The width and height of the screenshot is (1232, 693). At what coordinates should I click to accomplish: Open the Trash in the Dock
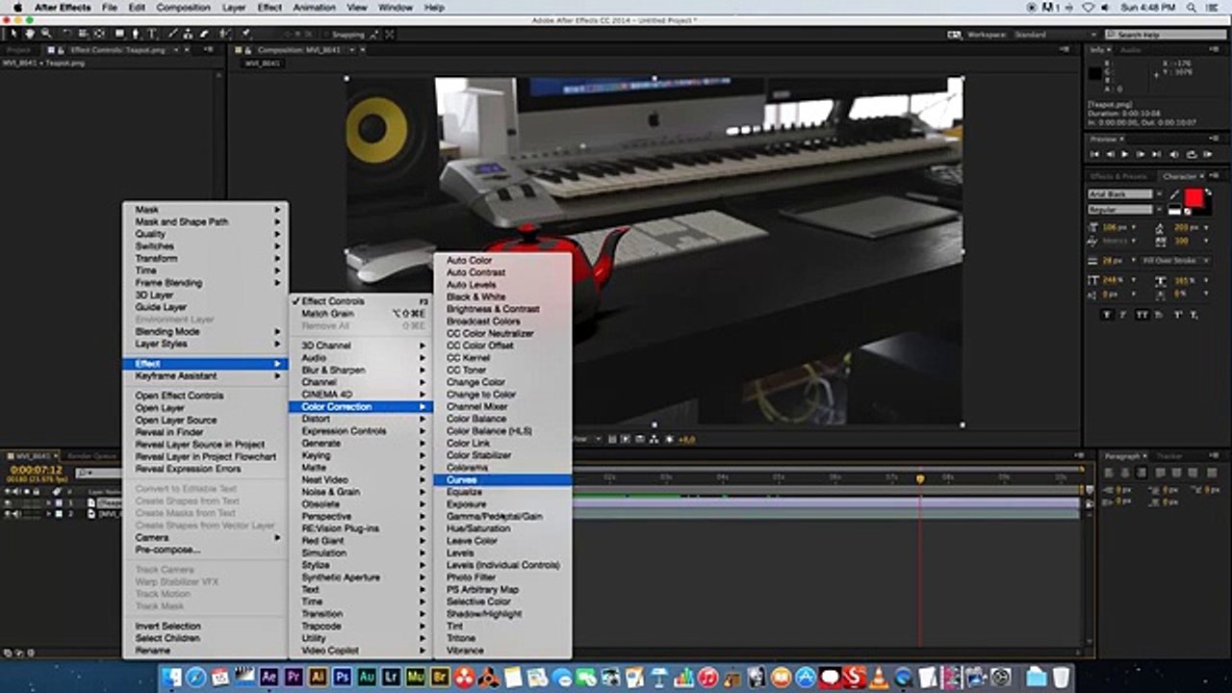pyautogui.click(x=1061, y=678)
